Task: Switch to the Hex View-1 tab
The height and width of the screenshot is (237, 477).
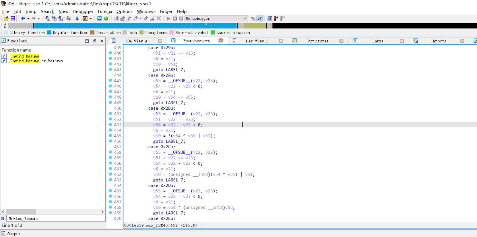Action: (x=257, y=41)
